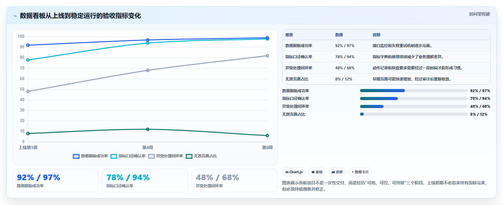Toggle the 无效页面占比 legend swatch

pyautogui.click(x=189, y=156)
